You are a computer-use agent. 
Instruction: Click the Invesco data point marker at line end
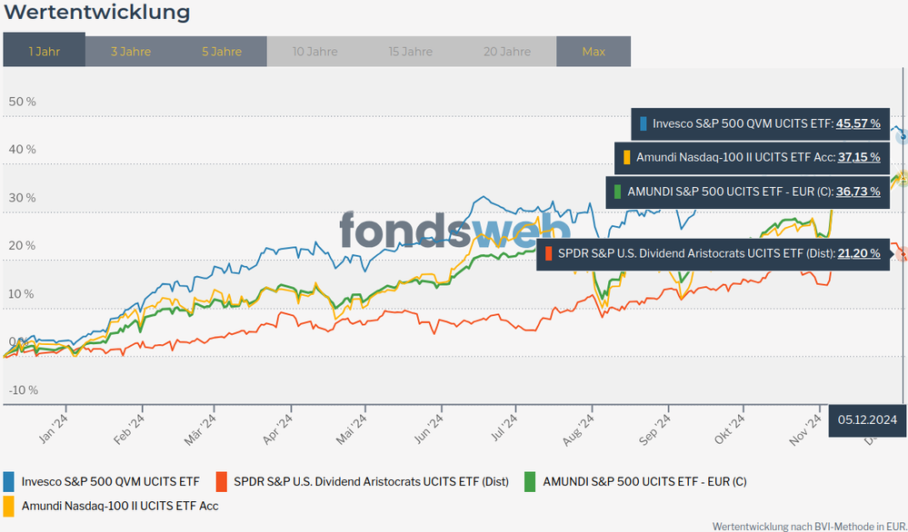pos(903,137)
